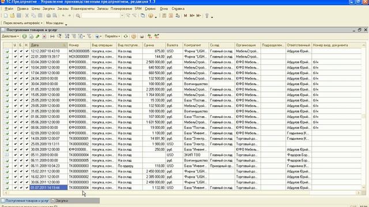Open list help icon next to refresh
Screen dimensions: 369x207
click(134, 36)
